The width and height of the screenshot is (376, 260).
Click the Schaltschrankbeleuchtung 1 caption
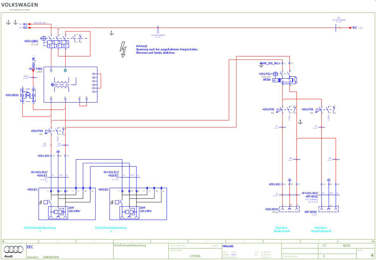pyautogui.click(x=40, y=229)
